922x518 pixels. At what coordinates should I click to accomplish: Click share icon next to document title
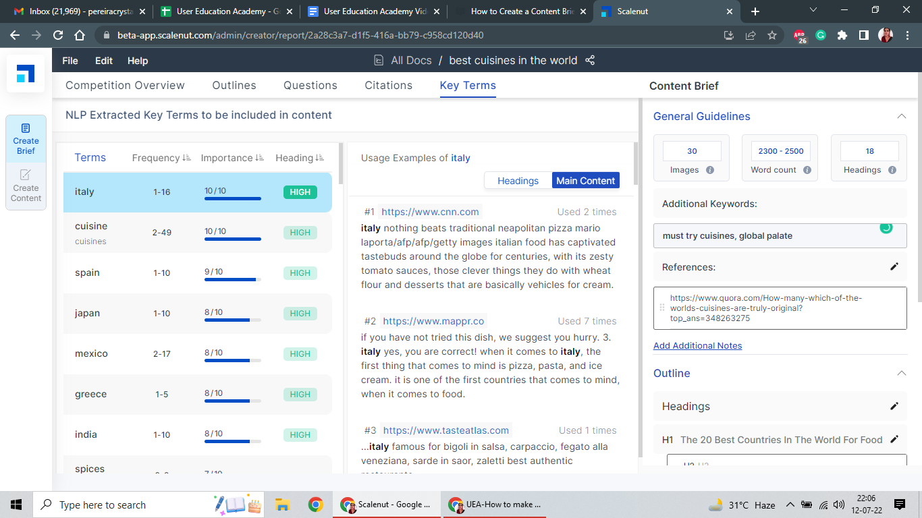(590, 60)
